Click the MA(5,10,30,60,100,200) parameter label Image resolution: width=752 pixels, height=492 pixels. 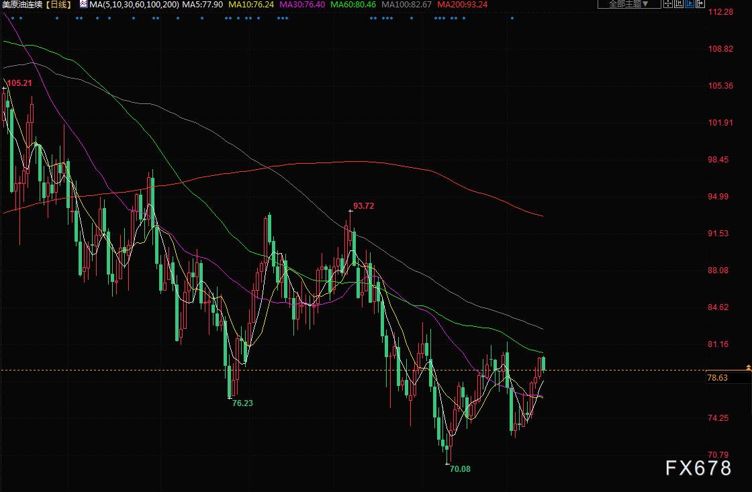point(134,5)
